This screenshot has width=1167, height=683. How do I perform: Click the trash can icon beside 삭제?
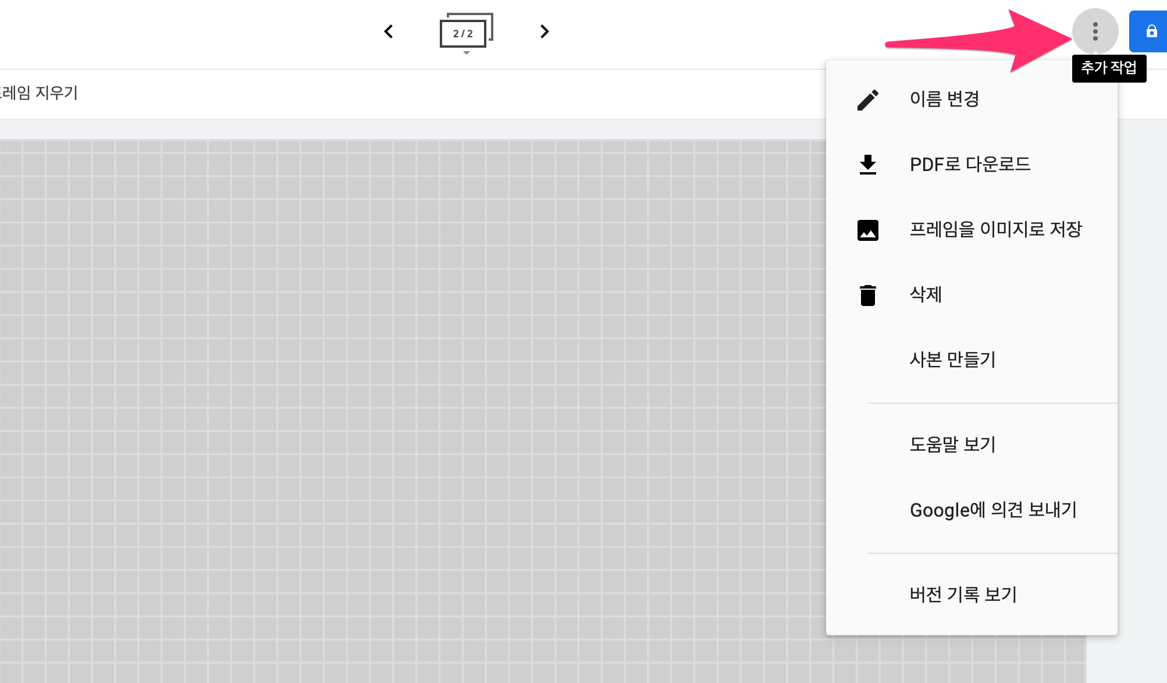coord(867,295)
